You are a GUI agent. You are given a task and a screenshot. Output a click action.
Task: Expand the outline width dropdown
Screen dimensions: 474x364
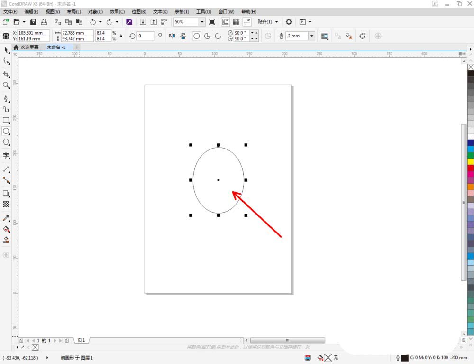[x=311, y=36]
